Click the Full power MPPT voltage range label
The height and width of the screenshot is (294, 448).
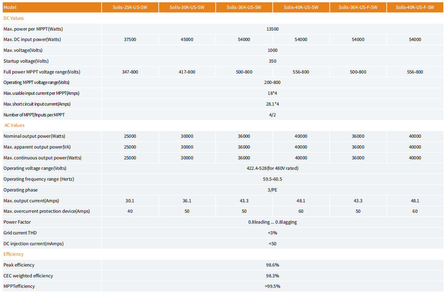tap(42, 72)
